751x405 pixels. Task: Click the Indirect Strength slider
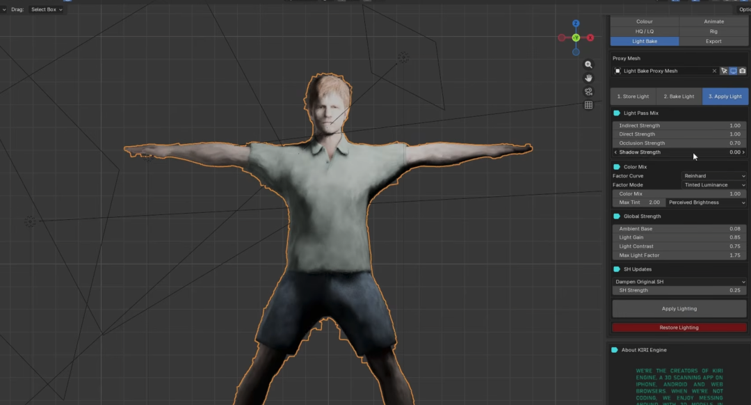click(x=679, y=125)
